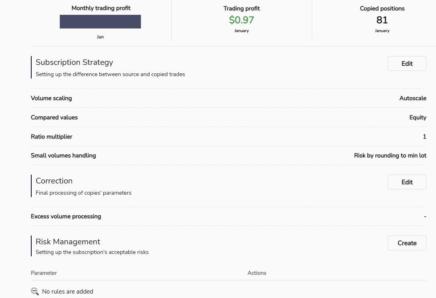The width and height of the screenshot is (436, 298).
Task: Click the January bar in monthly profit chart
Action: click(100, 22)
